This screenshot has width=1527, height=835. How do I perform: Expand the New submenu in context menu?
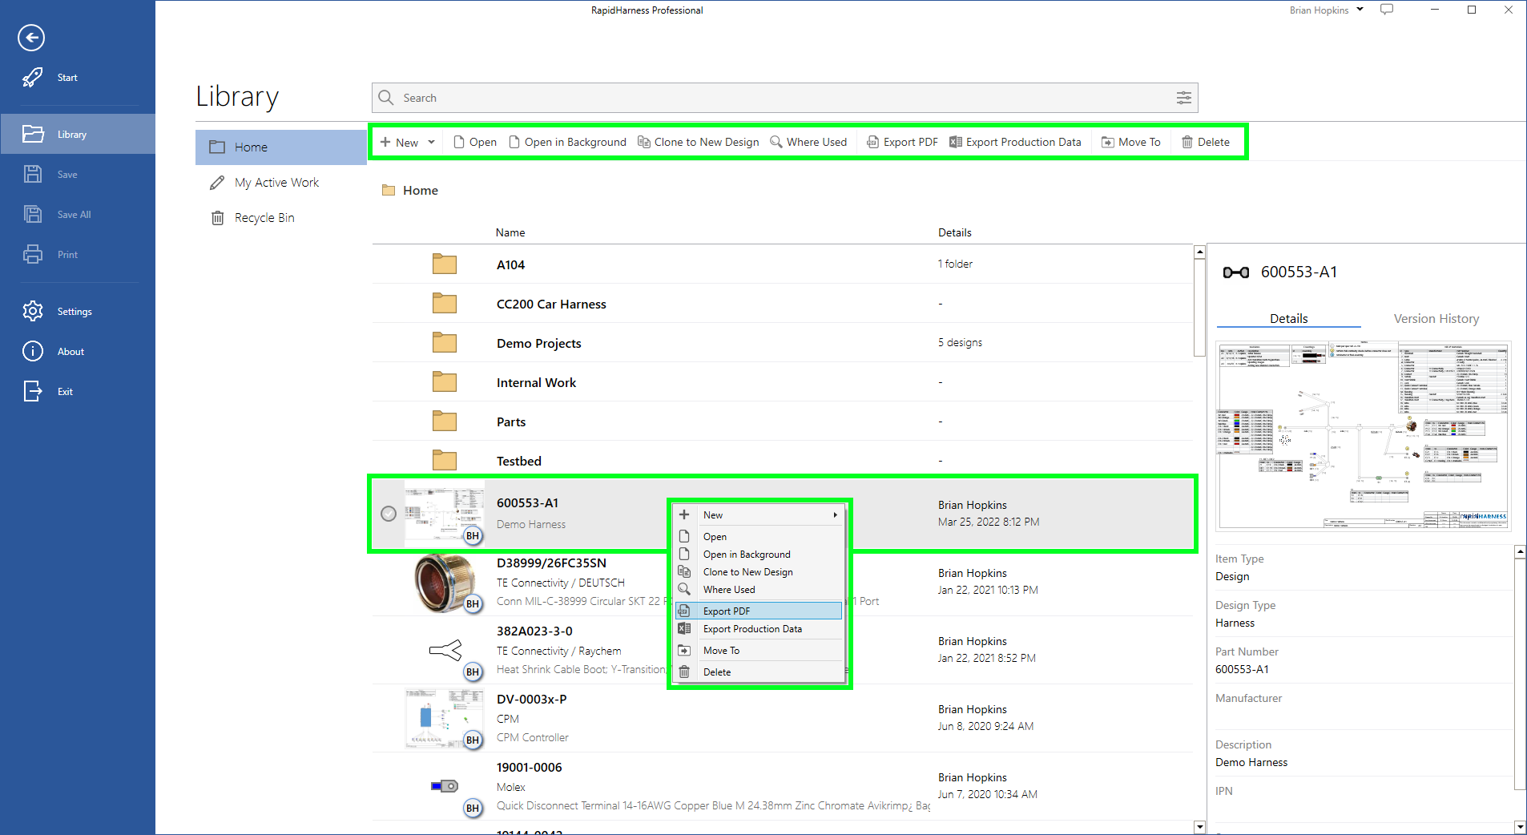[759, 514]
